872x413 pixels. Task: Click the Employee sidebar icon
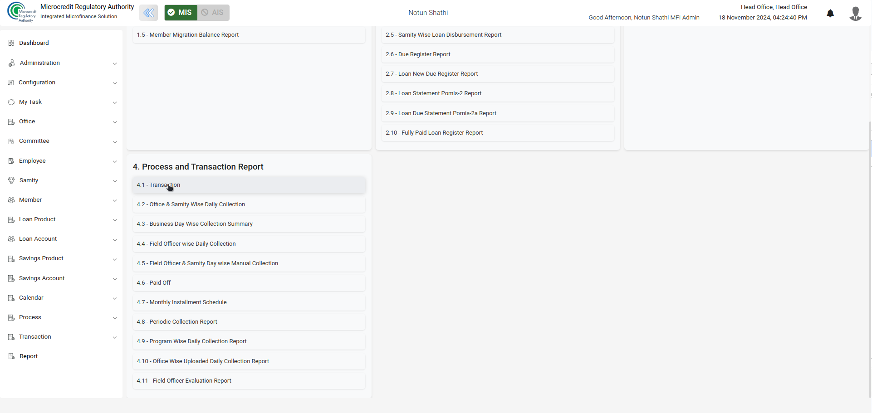(11, 161)
